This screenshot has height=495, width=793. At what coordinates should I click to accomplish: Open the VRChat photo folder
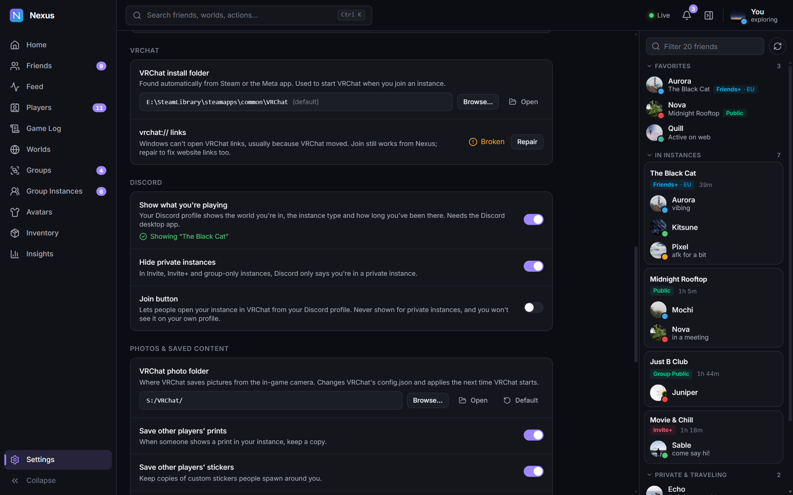[x=473, y=400]
